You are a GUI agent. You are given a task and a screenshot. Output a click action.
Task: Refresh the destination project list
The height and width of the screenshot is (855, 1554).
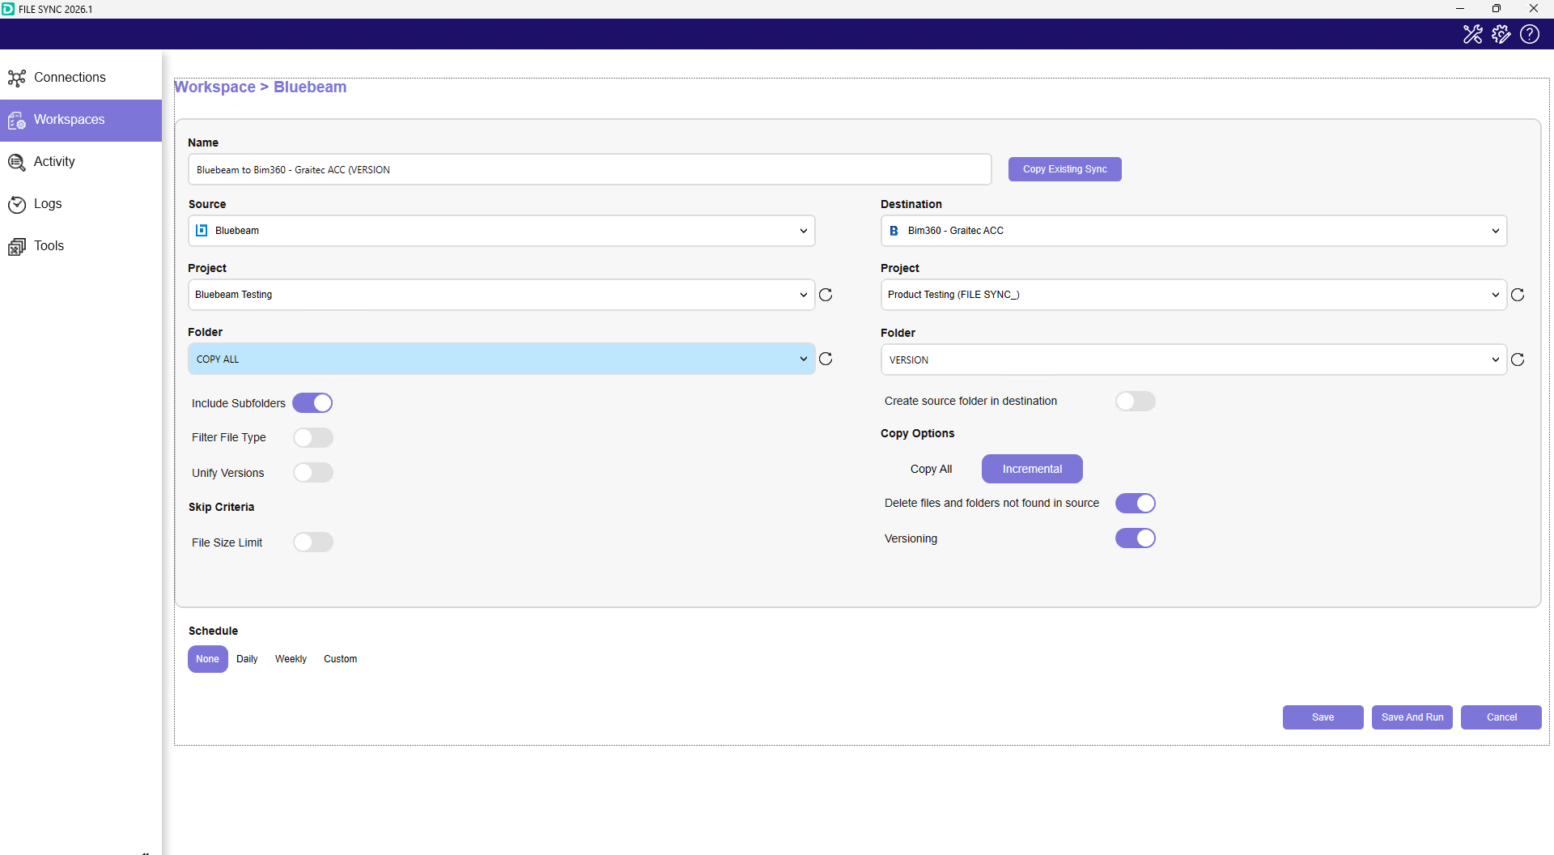pyautogui.click(x=1518, y=295)
